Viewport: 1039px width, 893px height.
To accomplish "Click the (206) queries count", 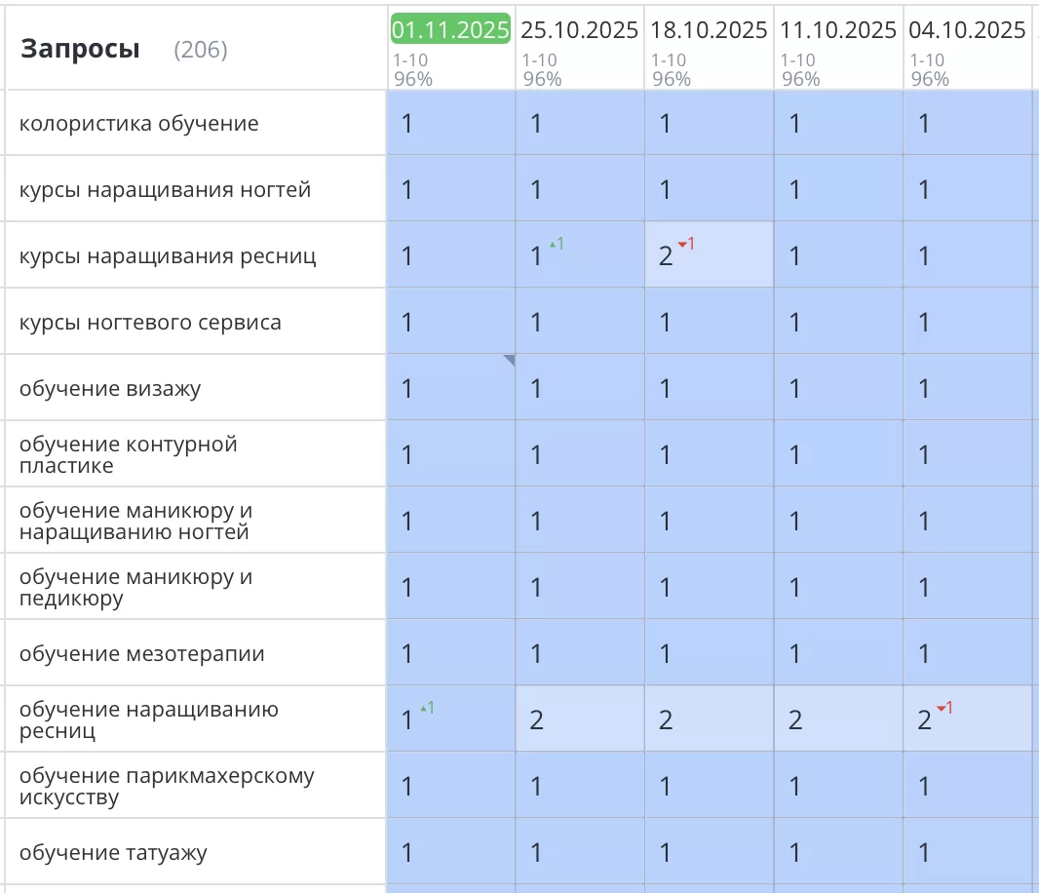I will click(200, 50).
